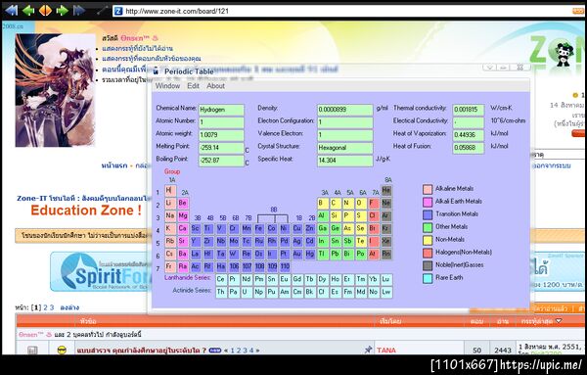Select the Zinc (Zn) element cell
Screen dimensions: 587x375
[310, 228]
